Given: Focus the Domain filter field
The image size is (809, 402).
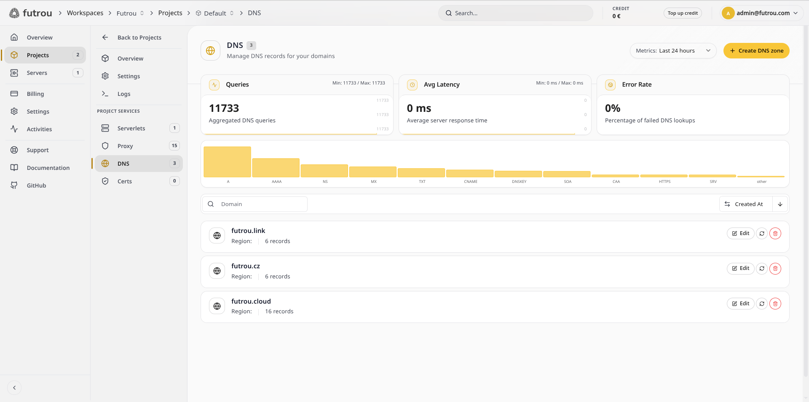Looking at the screenshot, I should (255, 204).
